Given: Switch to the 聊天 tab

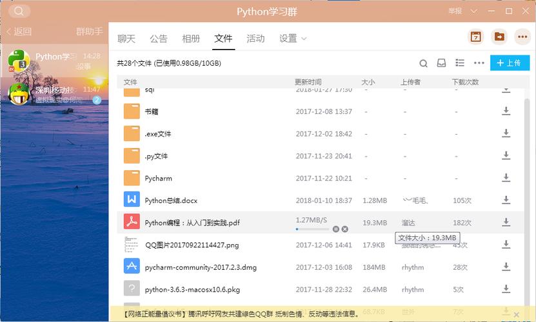Looking at the screenshot, I should pos(126,39).
